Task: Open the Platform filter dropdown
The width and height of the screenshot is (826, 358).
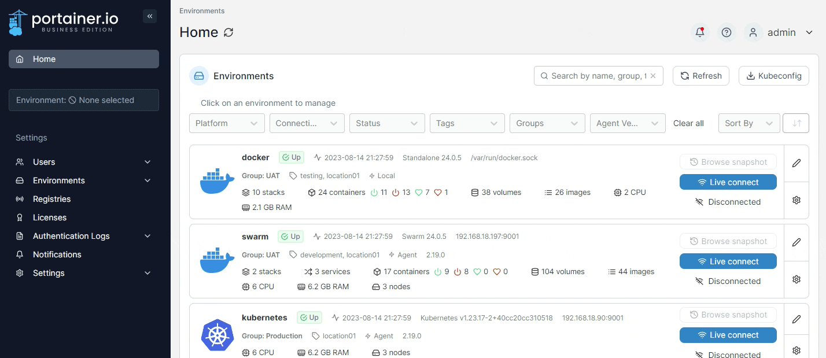Action: pos(227,123)
